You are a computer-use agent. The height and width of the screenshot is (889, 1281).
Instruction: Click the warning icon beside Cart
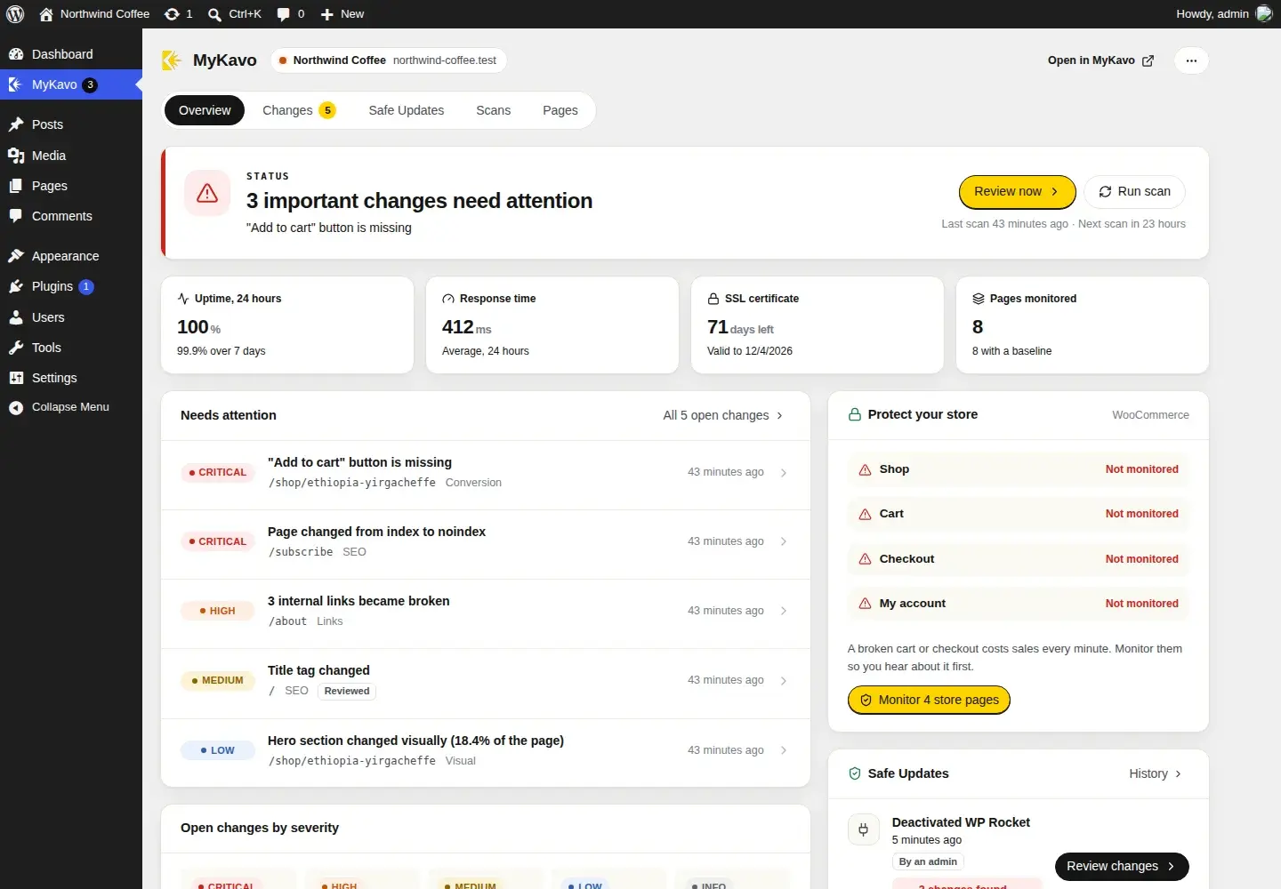(x=865, y=514)
